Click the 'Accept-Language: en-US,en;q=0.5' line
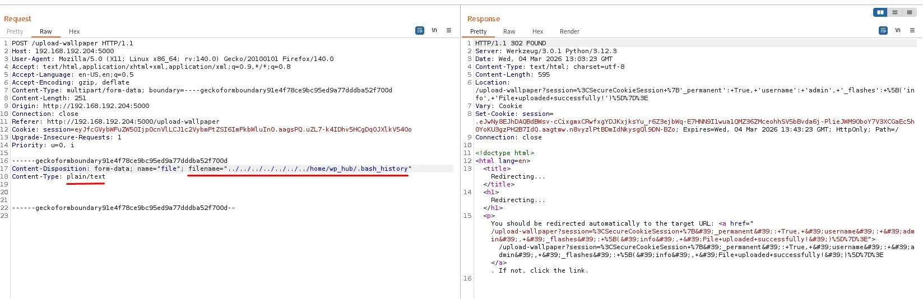Screen dimensions: 923x299 tap(73, 74)
